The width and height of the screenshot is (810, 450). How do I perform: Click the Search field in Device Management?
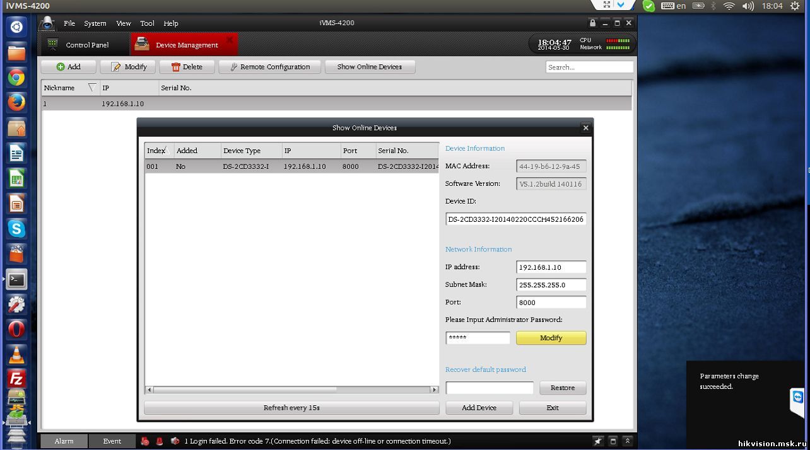coord(589,67)
